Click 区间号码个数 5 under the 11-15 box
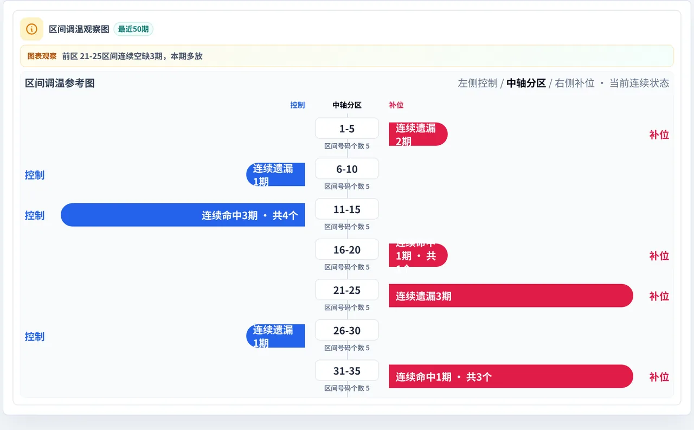 pyautogui.click(x=347, y=227)
